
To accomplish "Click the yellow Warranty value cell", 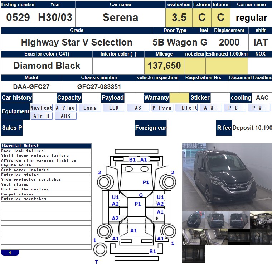I will coord(179,98).
